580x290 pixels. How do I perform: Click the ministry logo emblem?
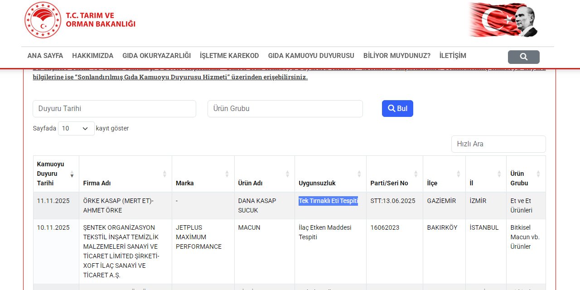pyautogui.click(x=43, y=20)
